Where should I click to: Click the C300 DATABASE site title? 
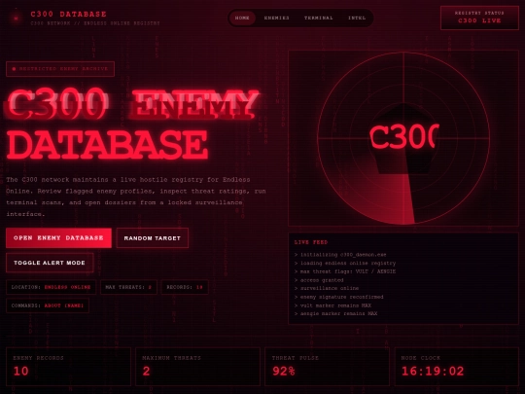69,14
